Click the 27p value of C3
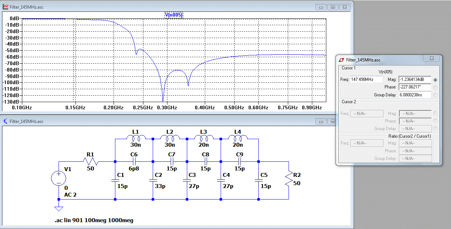 point(194,186)
